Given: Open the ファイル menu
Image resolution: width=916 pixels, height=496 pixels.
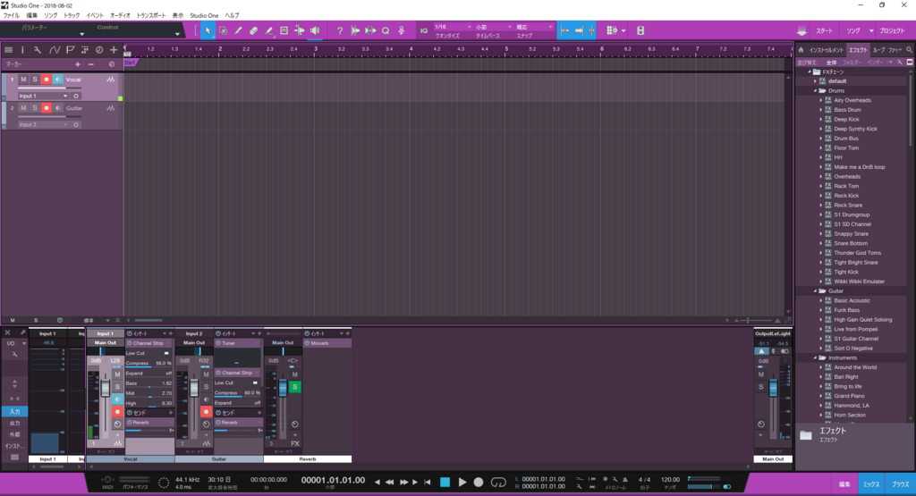Looking at the screenshot, I should pyautogui.click(x=11, y=15).
